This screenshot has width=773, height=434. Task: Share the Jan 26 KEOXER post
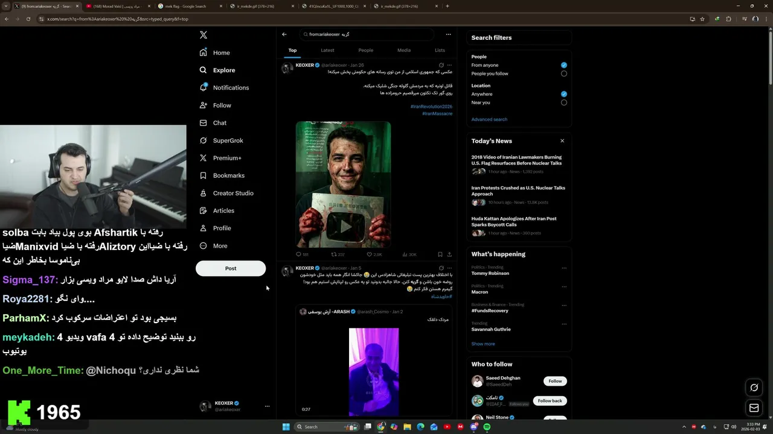tap(449, 254)
